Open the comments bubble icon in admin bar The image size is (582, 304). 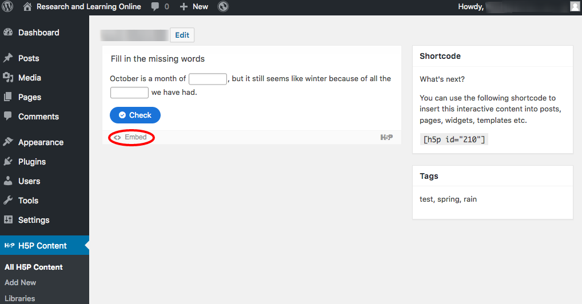155,7
